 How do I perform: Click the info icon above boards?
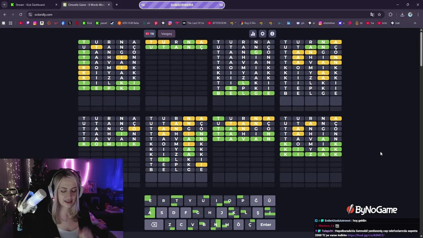pos(272,34)
